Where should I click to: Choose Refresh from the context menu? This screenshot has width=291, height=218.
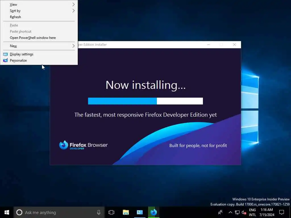(x=39, y=17)
